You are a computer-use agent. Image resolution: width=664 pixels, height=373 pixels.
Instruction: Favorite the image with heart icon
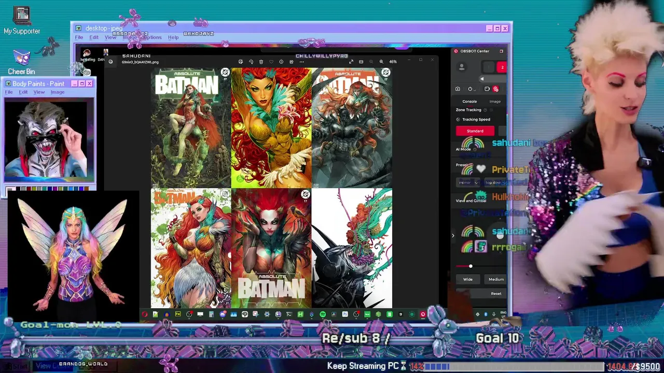(271, 62)
